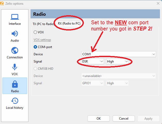Open the VOX settings link
Viewport: 162px width, 124px height.
[x=42, y=40]
